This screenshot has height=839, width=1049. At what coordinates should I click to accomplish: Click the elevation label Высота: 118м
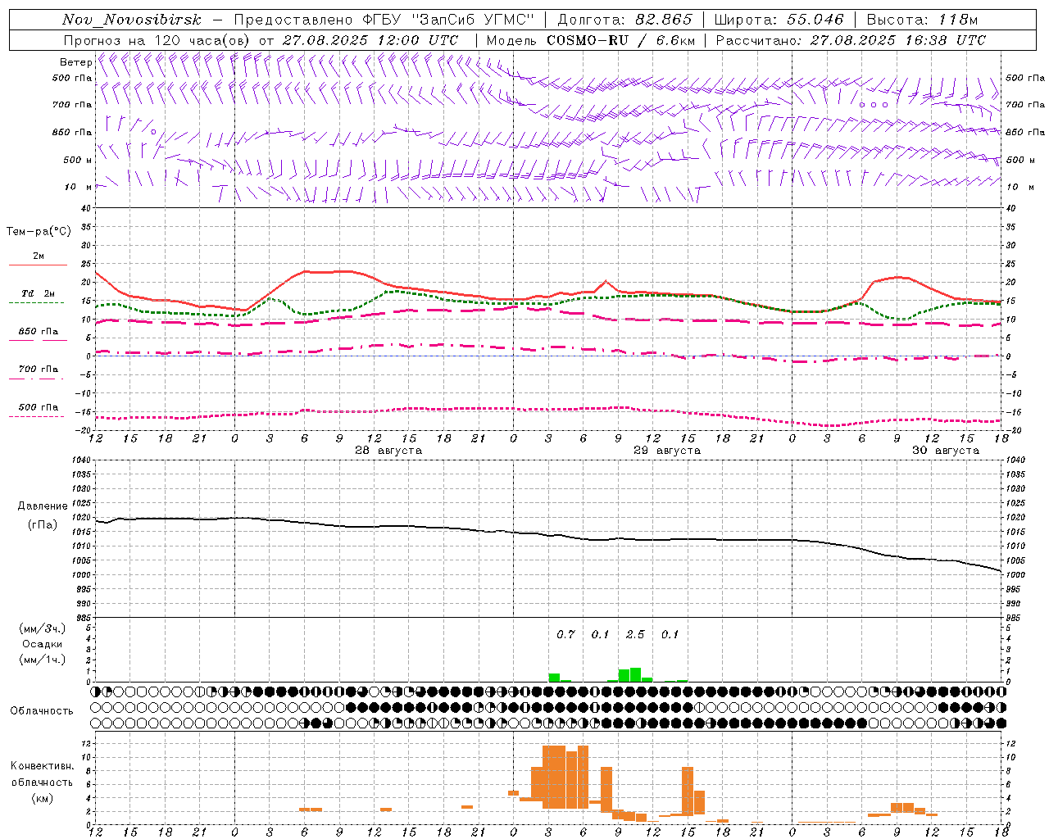pos(922,20)
